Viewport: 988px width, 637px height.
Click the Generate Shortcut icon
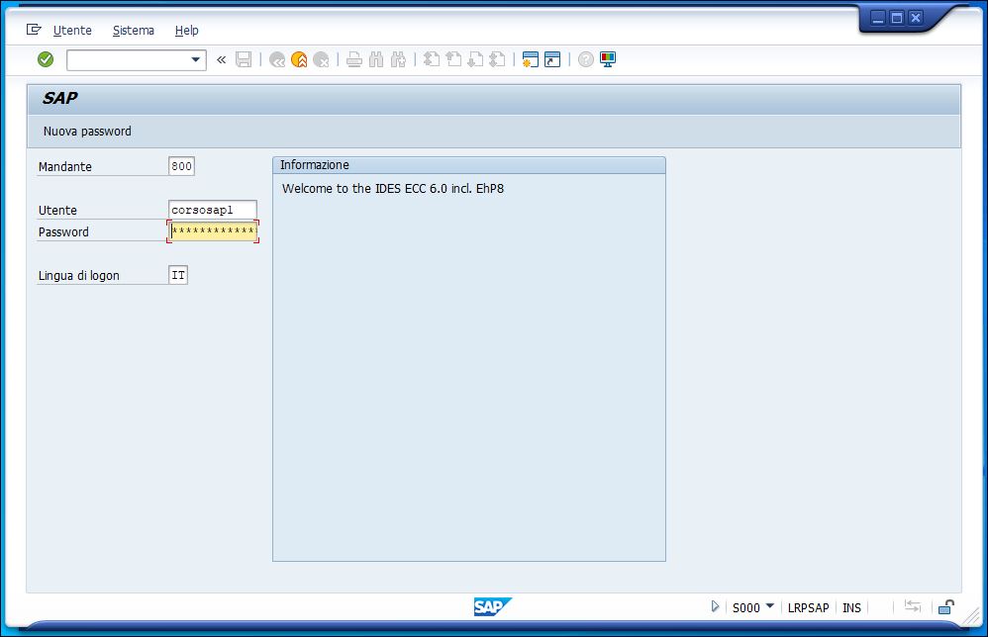tap(552, 59)
